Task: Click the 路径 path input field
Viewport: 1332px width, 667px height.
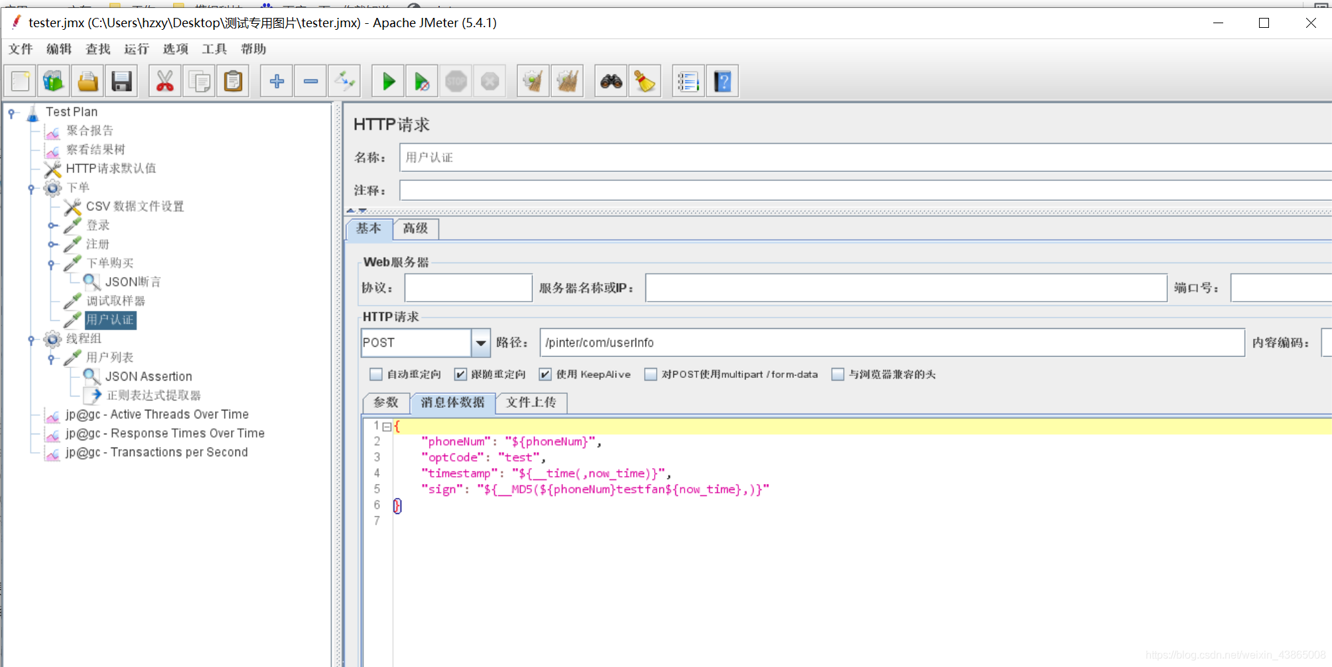Action: click(892, 343)
